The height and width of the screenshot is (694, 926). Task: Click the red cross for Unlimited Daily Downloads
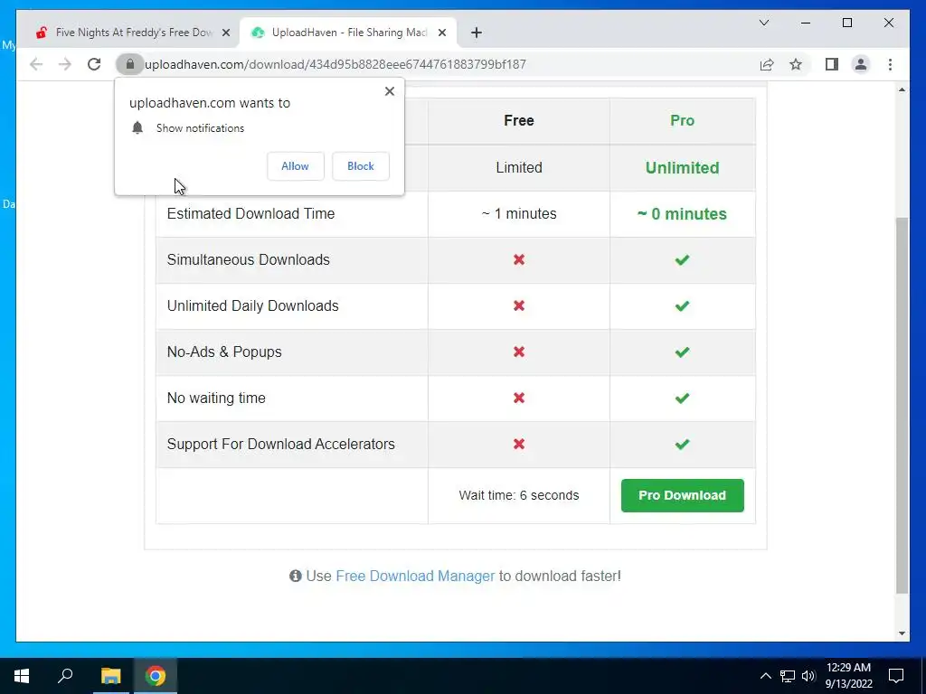pyautogui.click(x=519, y=305)
